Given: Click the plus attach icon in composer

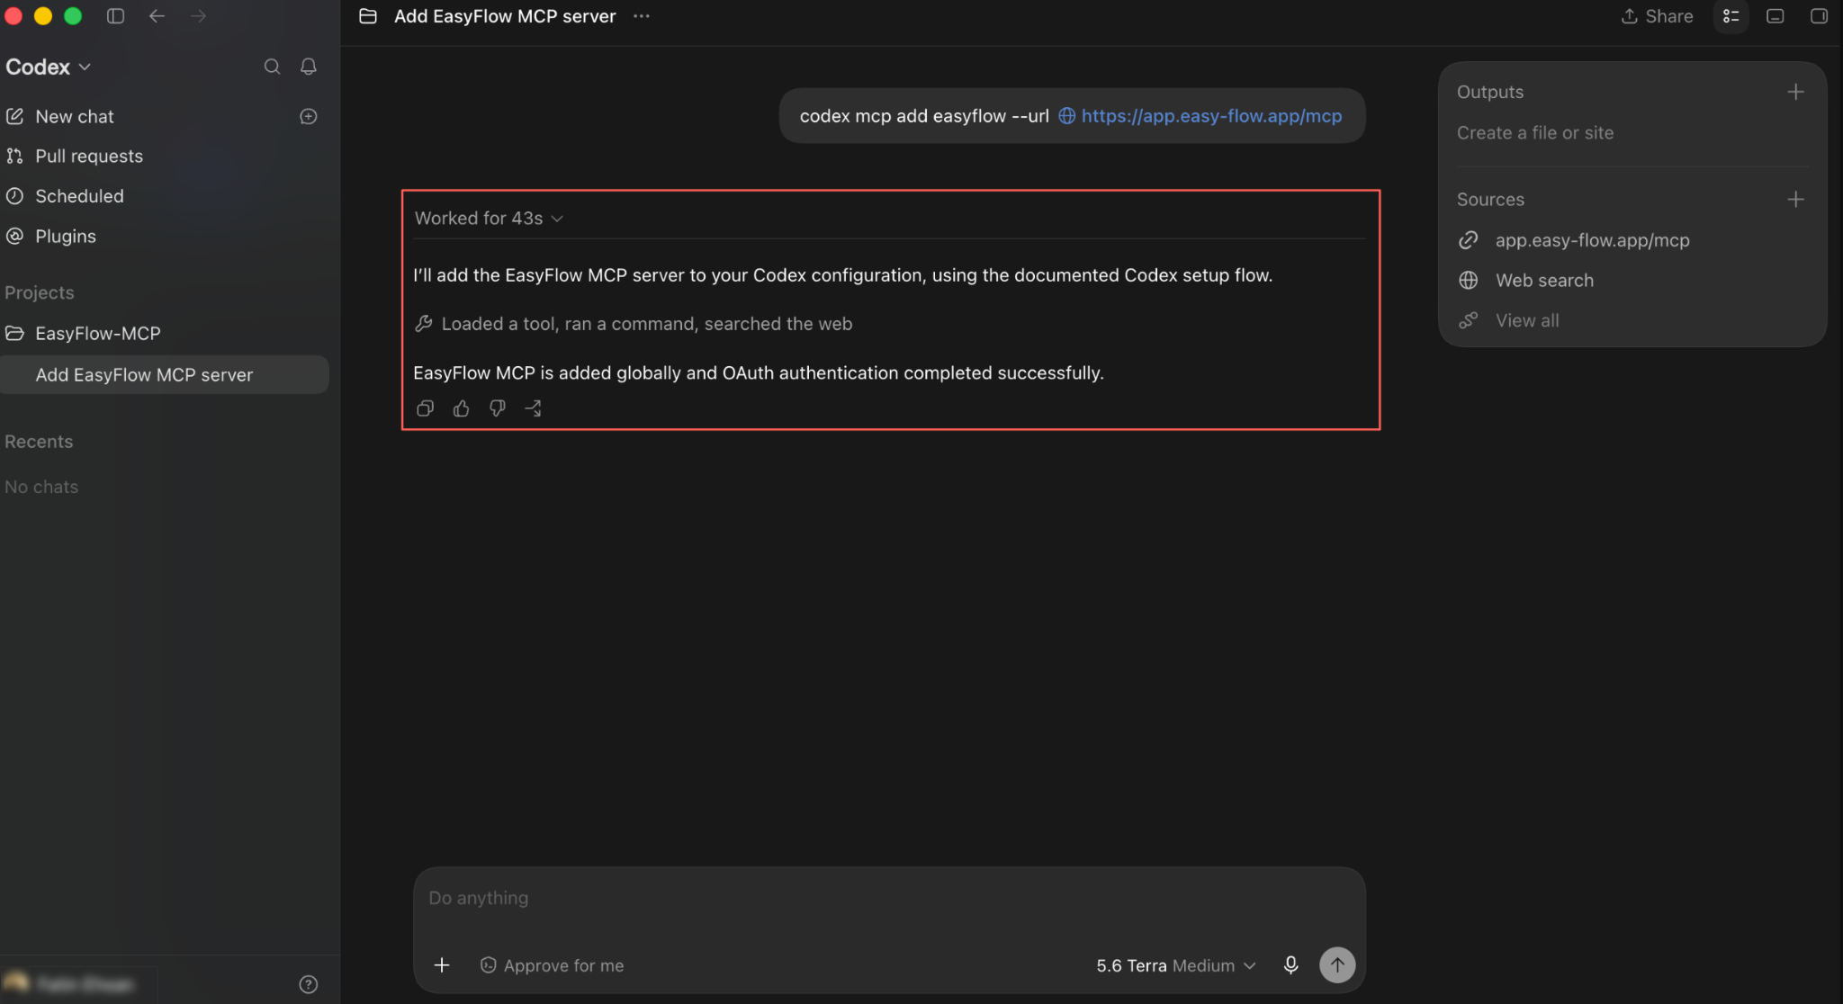Looking at the screenshot, I should [x=442, y=965].
